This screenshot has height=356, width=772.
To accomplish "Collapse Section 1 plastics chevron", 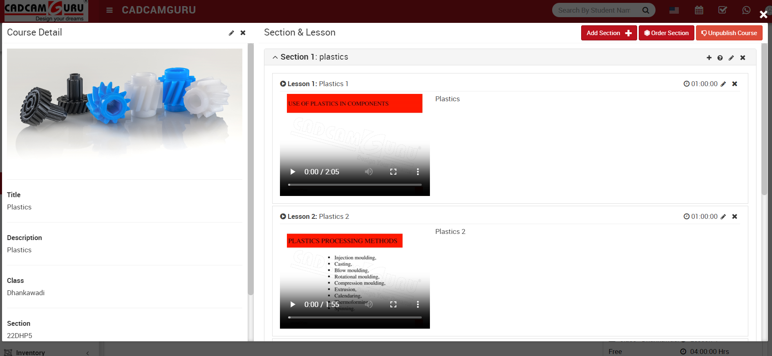I will click(275, 58).
